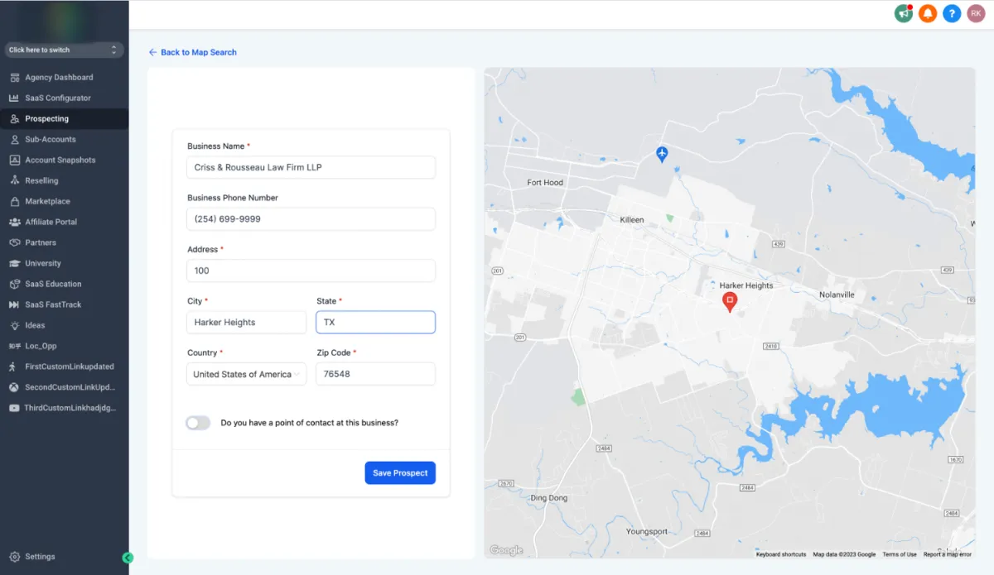Click the SaaS FastTrack icon
The width and height of the screenshot is (994, 575).
point(15,304)
